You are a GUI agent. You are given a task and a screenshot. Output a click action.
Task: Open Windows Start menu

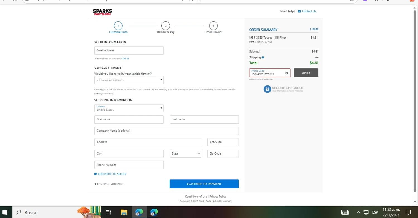[4, 212]
